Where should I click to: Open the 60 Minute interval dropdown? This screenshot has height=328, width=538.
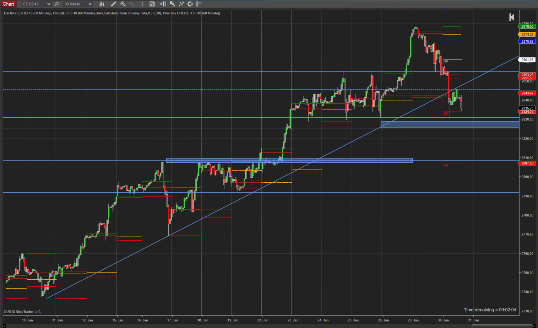78,4
